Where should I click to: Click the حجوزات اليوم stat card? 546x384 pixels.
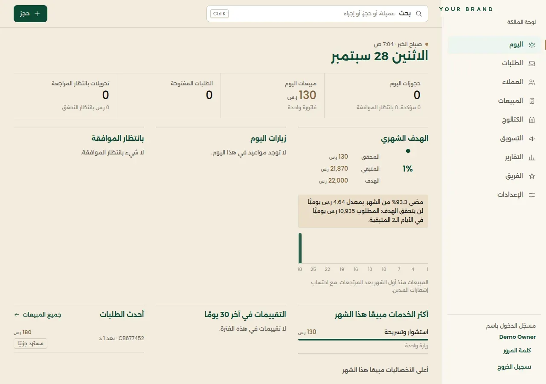[376, 96]
